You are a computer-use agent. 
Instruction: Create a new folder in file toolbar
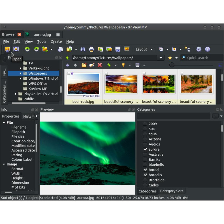tap(84, 65)
